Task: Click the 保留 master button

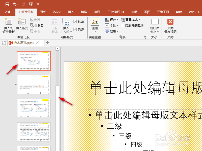Action: (x=35, y=31)
